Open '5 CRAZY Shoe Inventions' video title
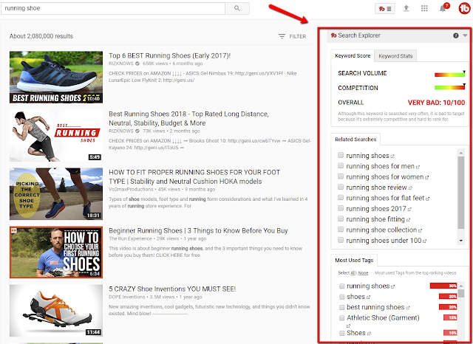 point(172,289)
